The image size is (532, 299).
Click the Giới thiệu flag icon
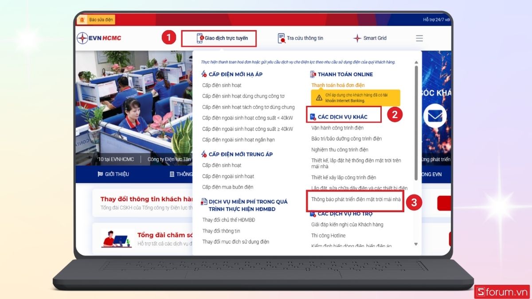tap(100, 174)
